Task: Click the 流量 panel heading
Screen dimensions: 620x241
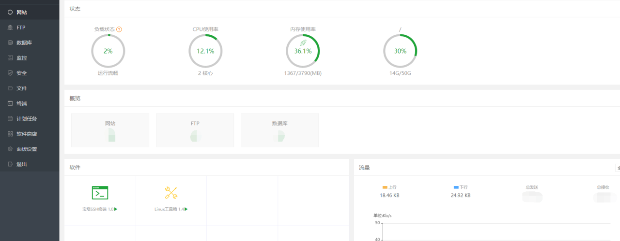Action: pos(364,168)
